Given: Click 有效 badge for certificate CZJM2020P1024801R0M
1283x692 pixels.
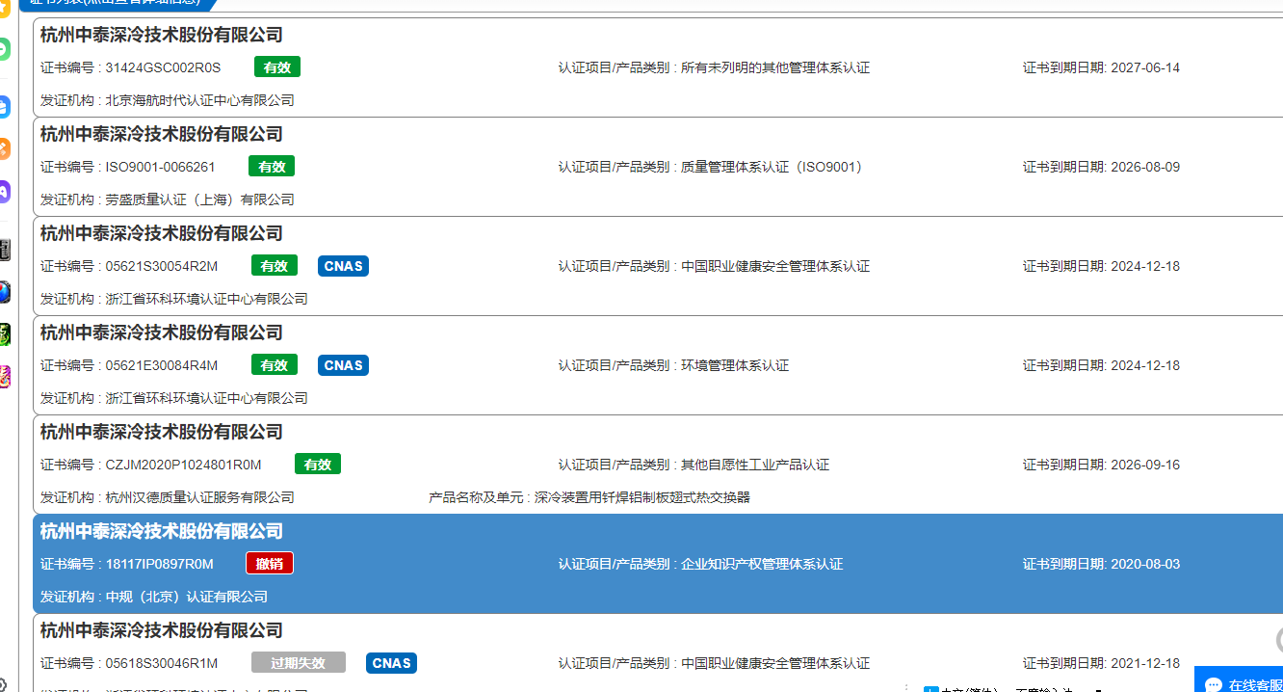Looking at the screenshot, I should pyautogui.click(x=318, y=465).
